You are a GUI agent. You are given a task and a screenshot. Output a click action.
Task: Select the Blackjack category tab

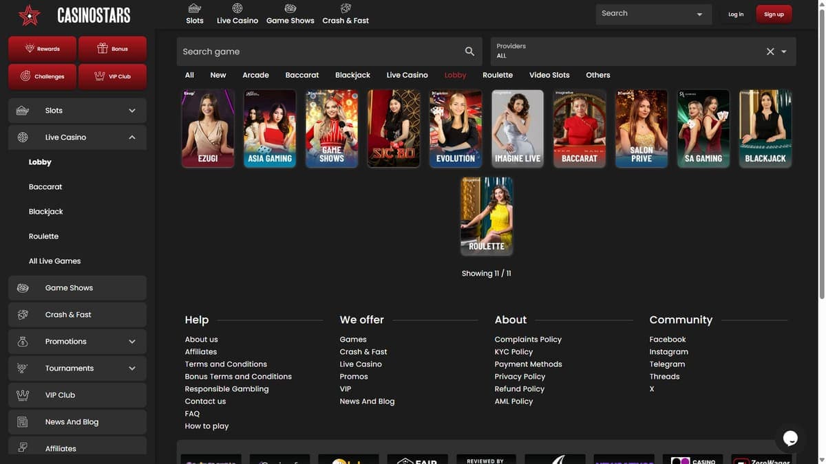(x=353, y=75)
